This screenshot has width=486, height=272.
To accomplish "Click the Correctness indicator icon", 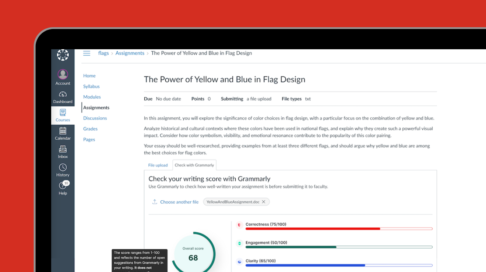I will click(240, 224).
